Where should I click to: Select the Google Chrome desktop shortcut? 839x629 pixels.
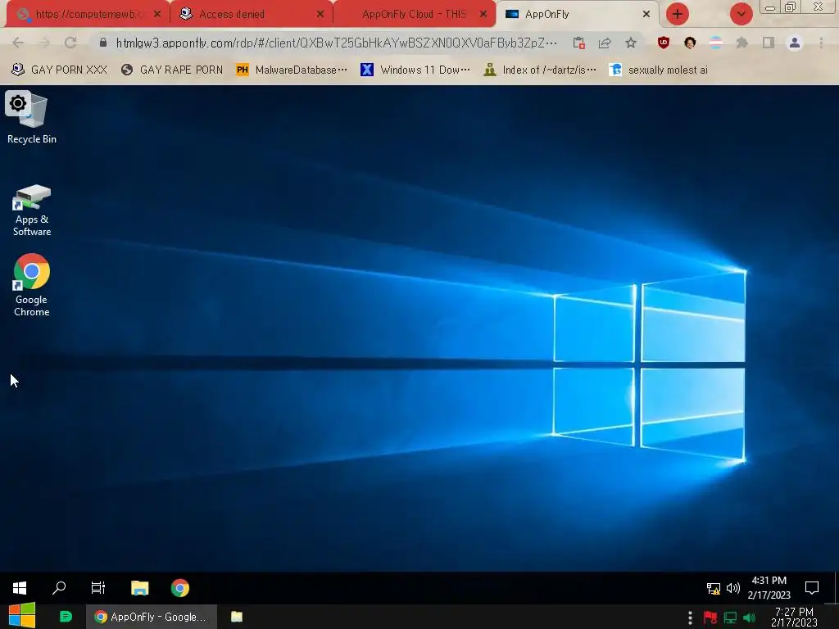32,285
